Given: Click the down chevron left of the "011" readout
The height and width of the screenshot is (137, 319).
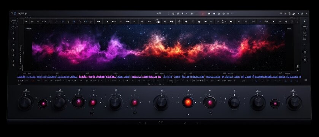Looking at the screenshot, I should coord(140,123).
